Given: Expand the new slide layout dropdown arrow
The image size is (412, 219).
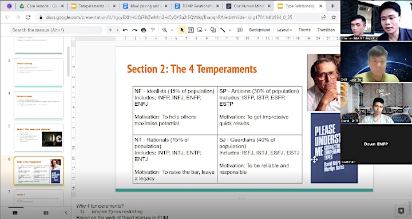Looking at the screenshot, I should click(117, 30).
